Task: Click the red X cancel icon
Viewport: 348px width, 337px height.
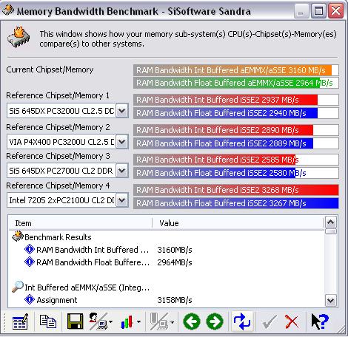Action: point(292,321)
